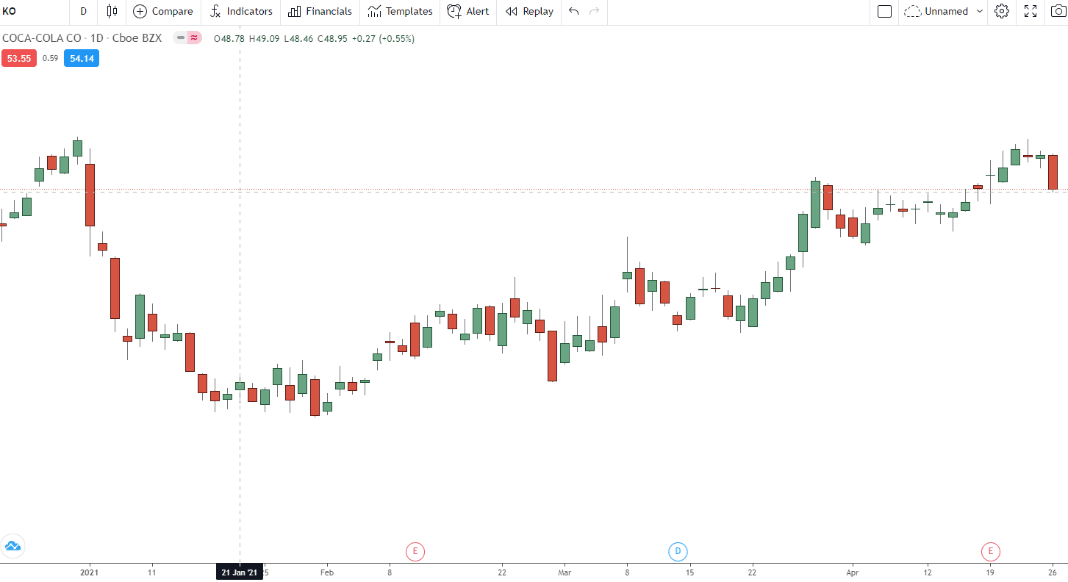Open chart settings gear
The image size is (1068, 582).
(x=1002, y=11)
